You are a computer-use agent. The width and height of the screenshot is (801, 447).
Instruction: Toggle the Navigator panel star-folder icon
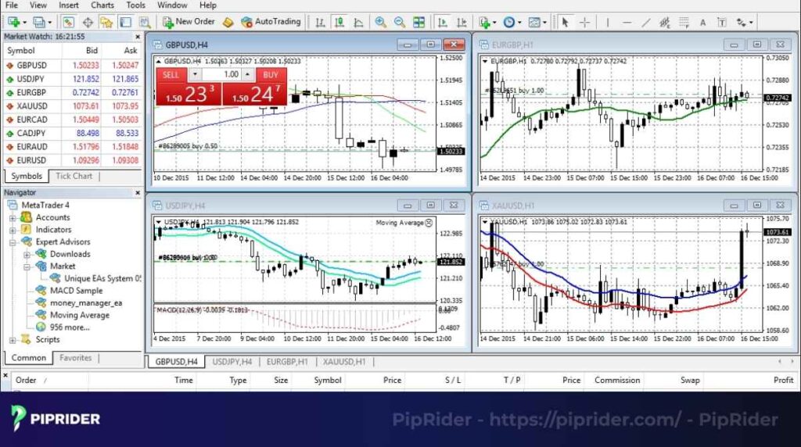(106, 22)
